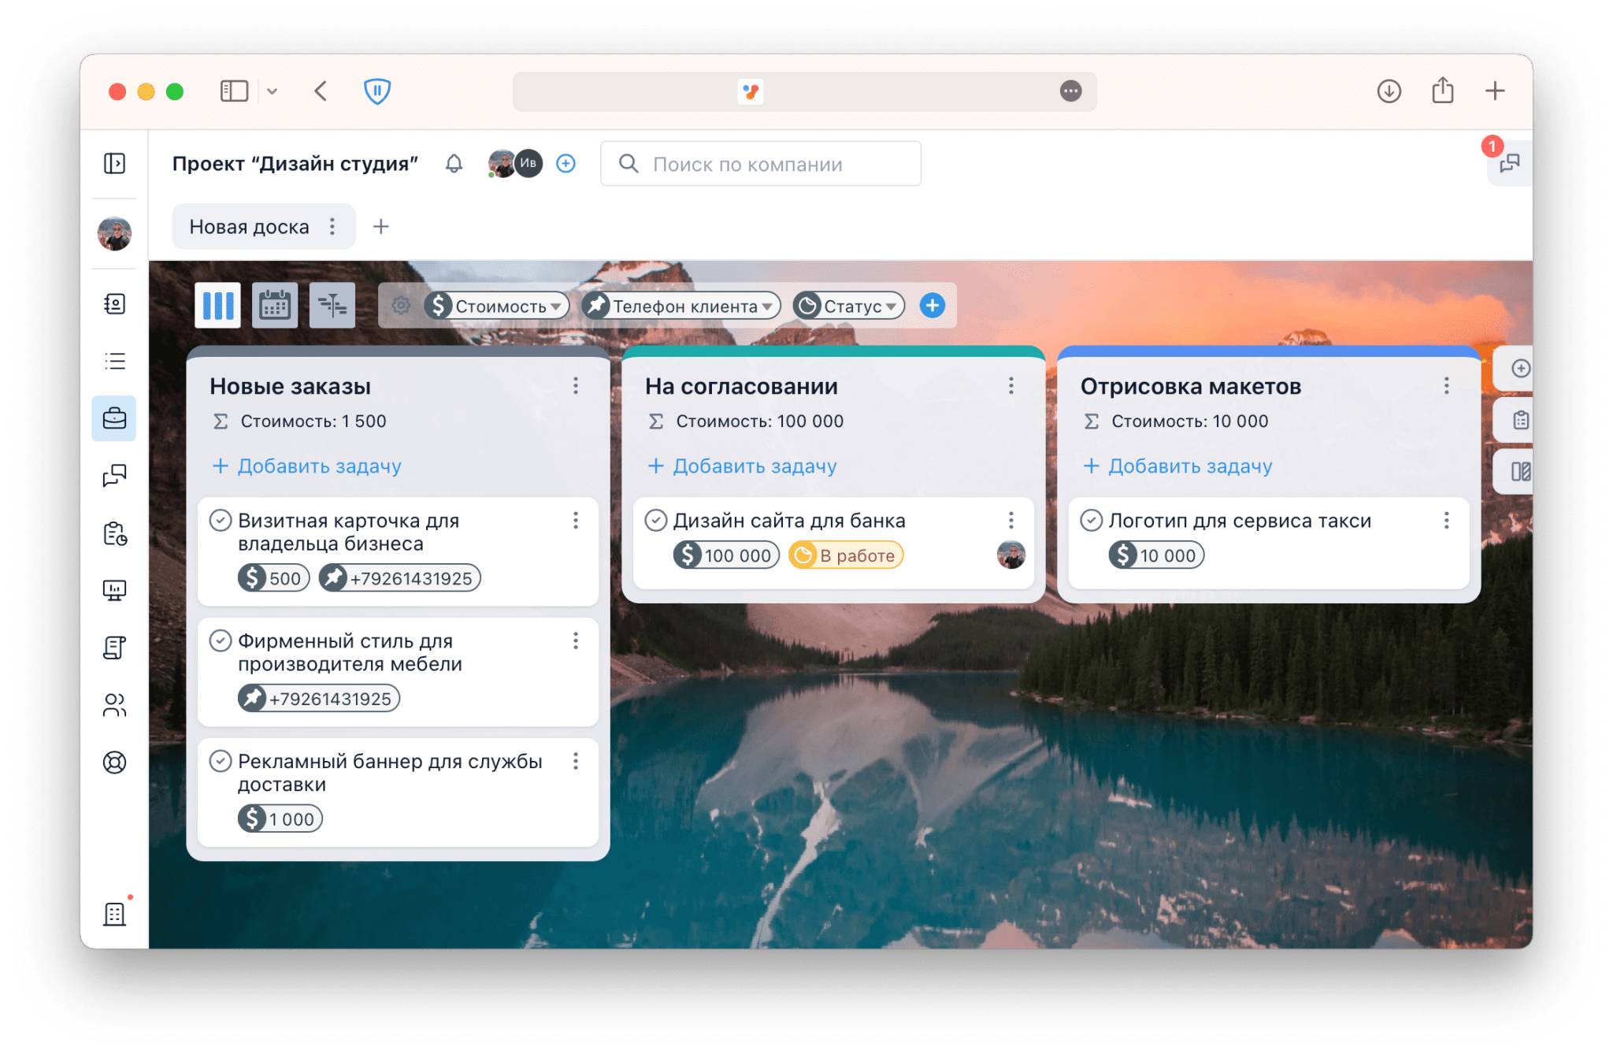Expand the "Телефон клиента" field dropdown
This screenshot has width=1613, height=1054.
pos(681,306)
